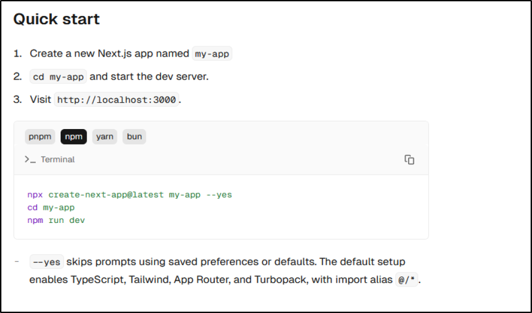The width and height of the screenshot is (532, 313).
Task: Select the npm package manager tab
Action: point(73,137)
